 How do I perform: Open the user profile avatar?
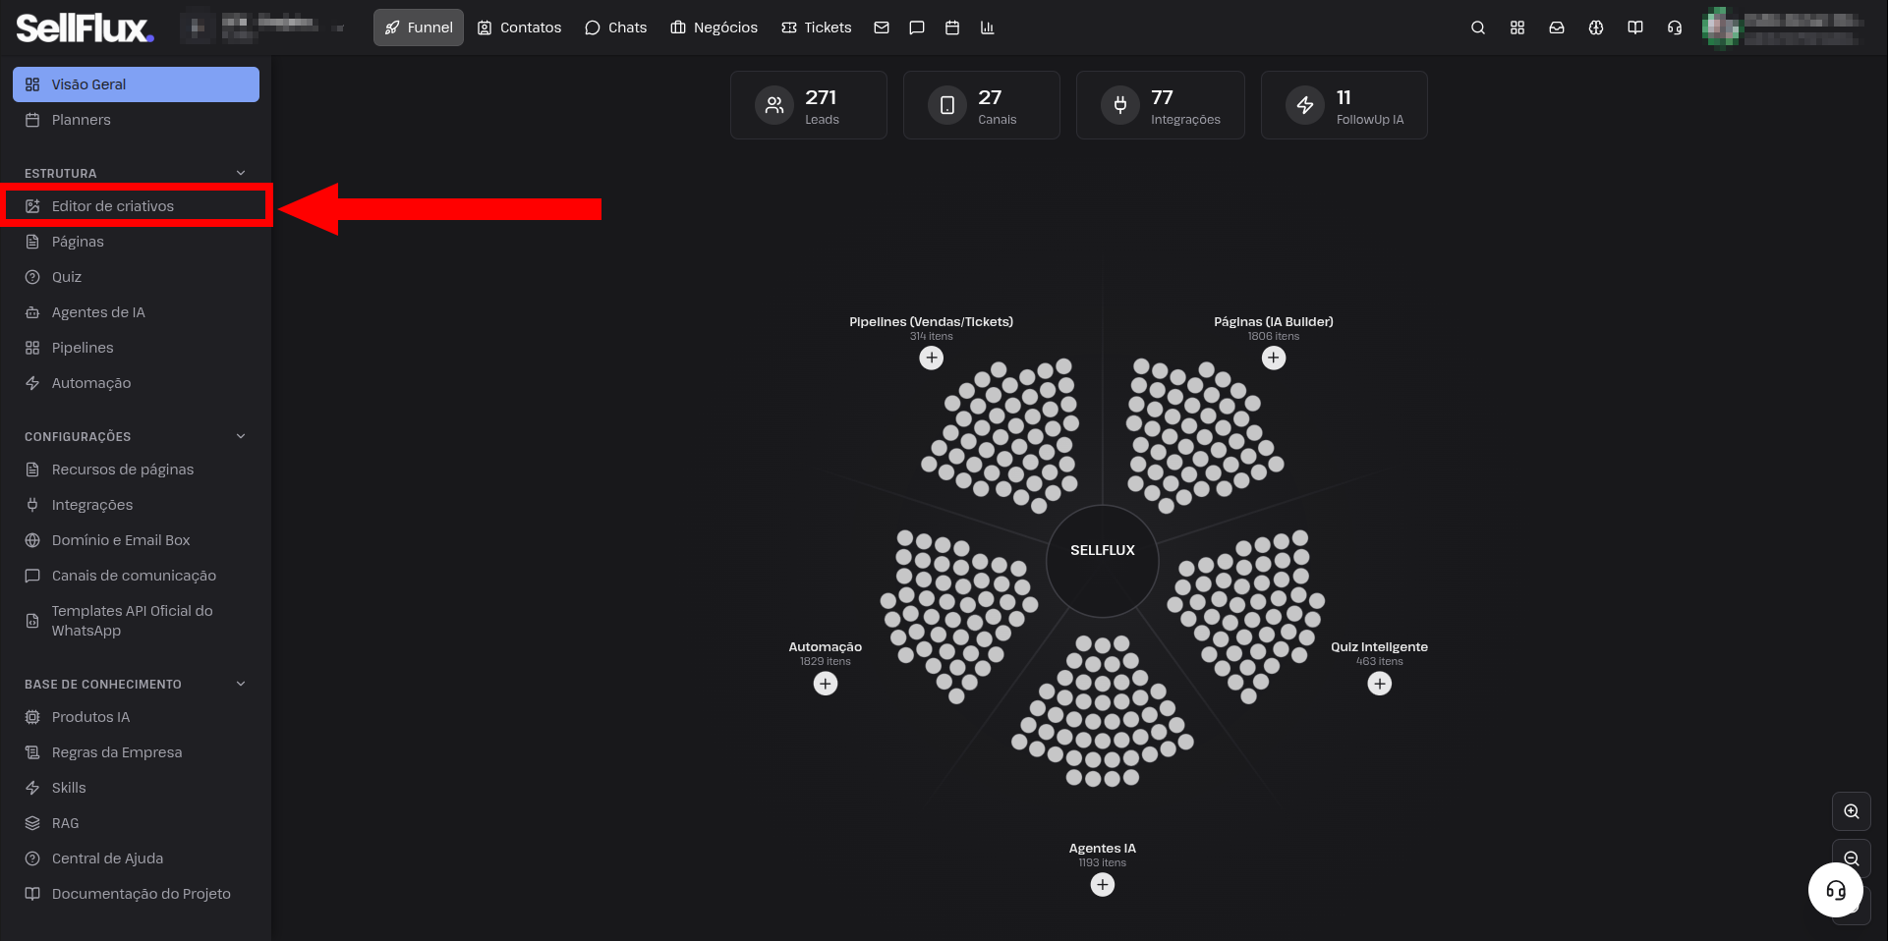[x=1721, y=28]
